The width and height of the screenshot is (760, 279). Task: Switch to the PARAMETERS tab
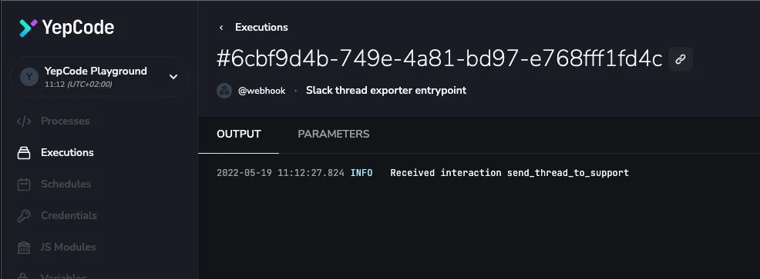click(x=334, y=134)
